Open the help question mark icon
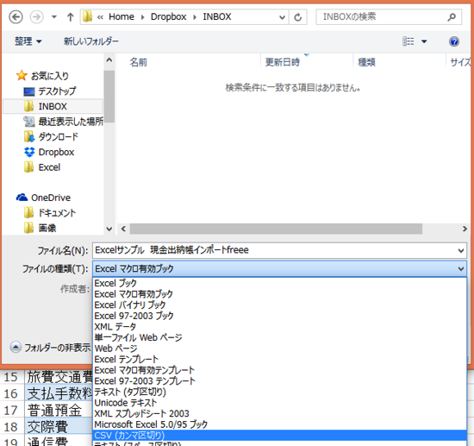 tap(454, 41)
